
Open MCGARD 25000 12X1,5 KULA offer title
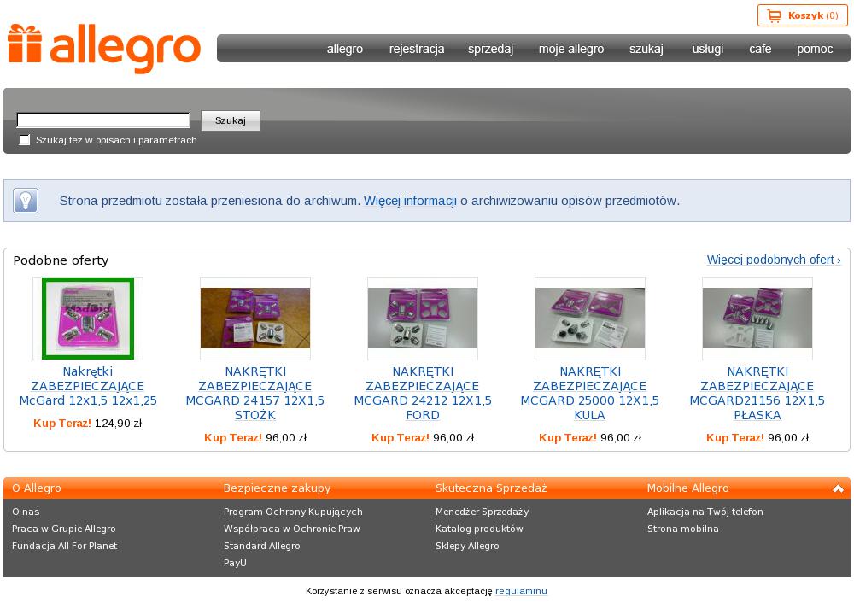coord(590,394)
